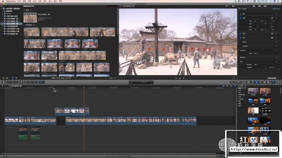Activate Transform on-screen controls icon in inspector
This screenshot has width=282, height=158.
pyautogui.click(x=272, y=18)
